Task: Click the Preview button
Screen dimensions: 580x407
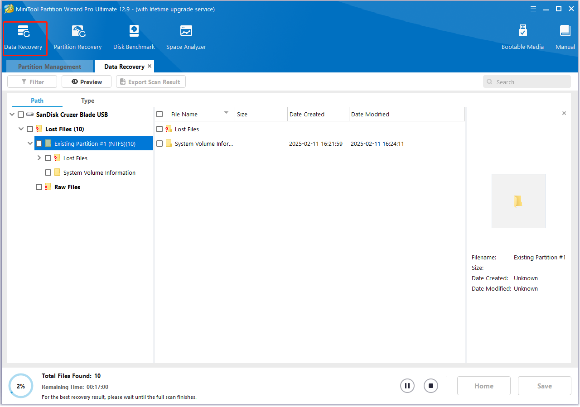Action: [87, 82]
